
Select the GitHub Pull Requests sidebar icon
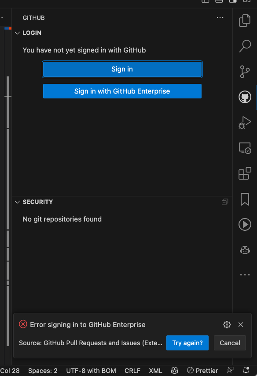tap(245, 97)
